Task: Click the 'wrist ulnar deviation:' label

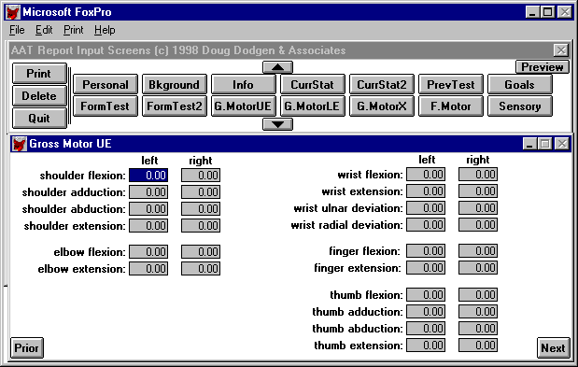Action: tap(348, 208)
